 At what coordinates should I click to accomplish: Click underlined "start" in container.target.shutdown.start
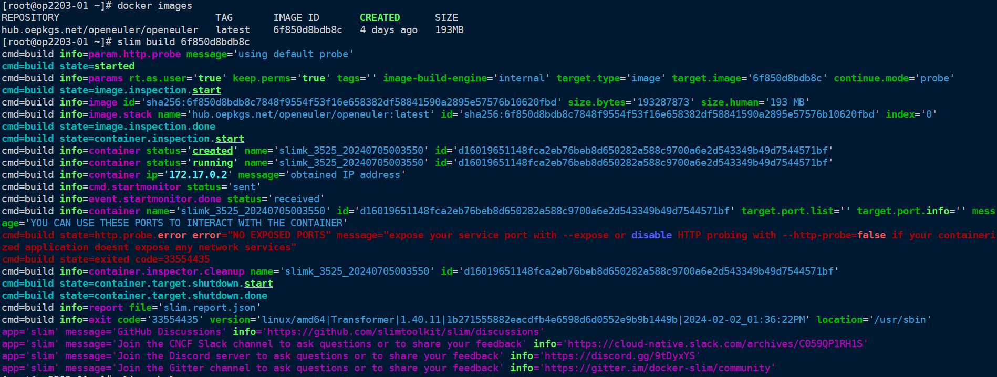pyautogui.click(x=258, y=284)
